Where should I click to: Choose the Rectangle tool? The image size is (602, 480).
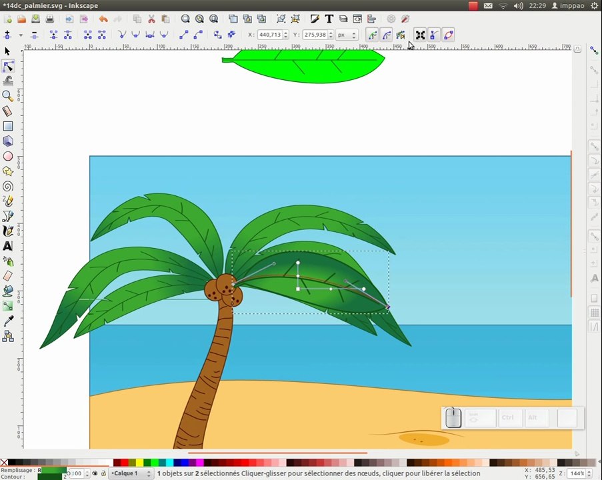tap(8, 126)
